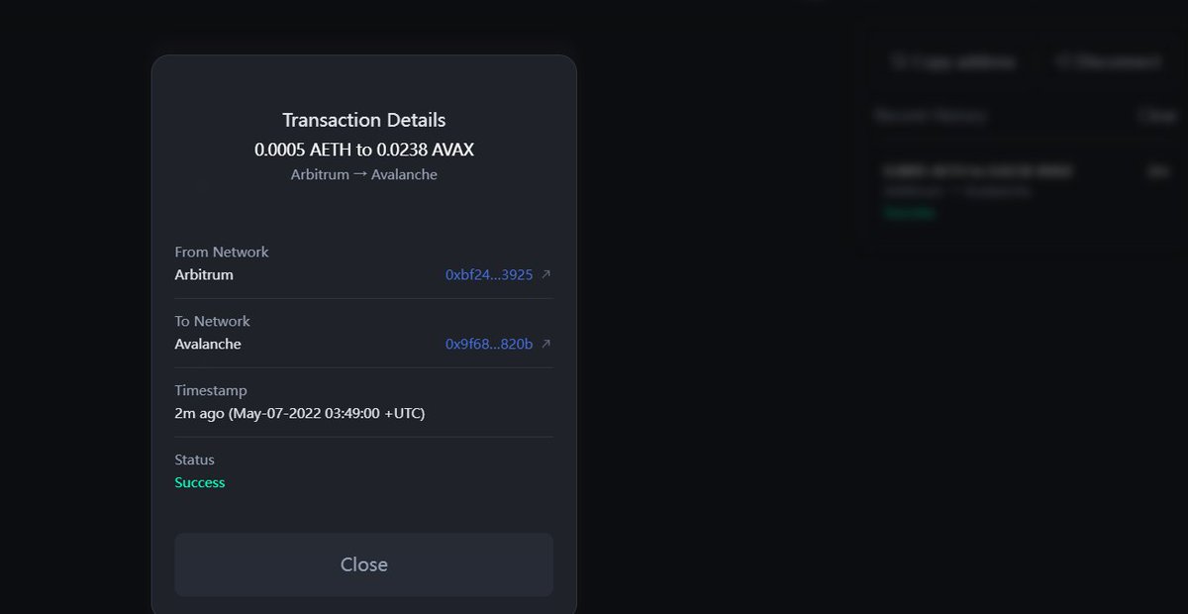Select the amount text 0.0005 AETH to 0.0238 AVAX
Viewport: 1188px width, 614px height.
[364, 150]
